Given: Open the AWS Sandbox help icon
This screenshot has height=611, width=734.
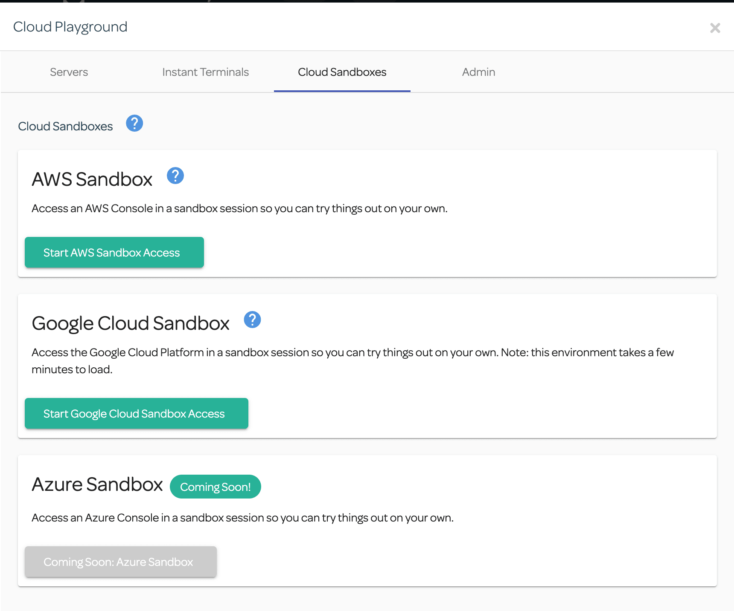Looking at the screenshot, I should 175,176.
